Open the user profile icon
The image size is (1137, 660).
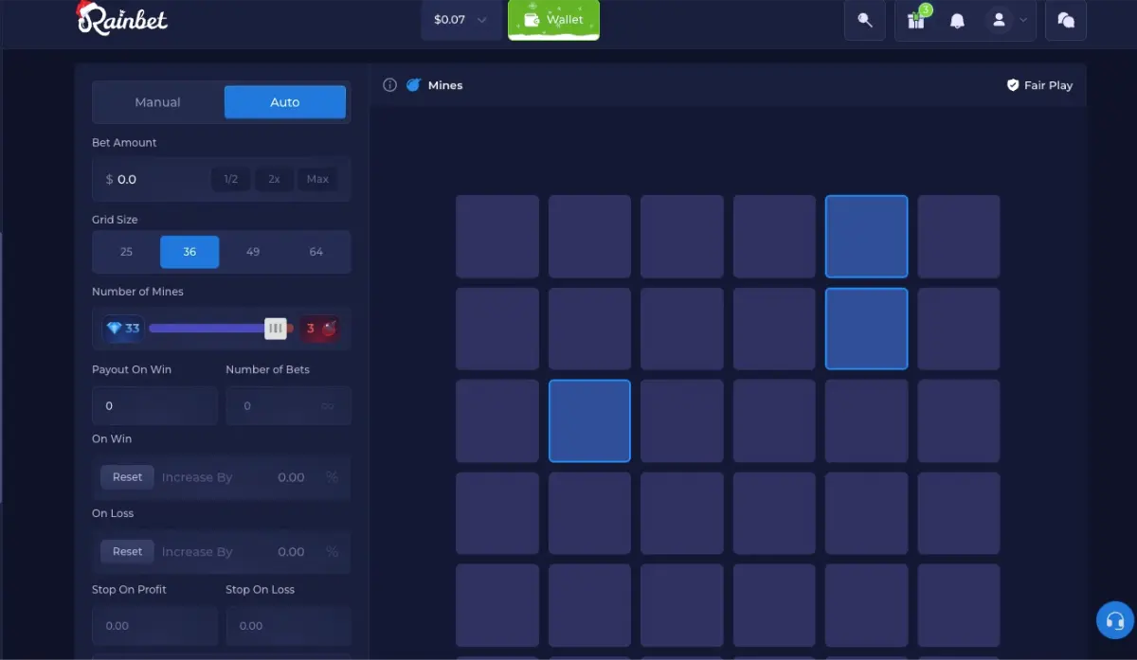(999, 20)
